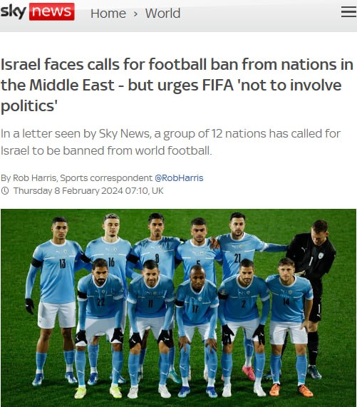Click player wearing number 16 shirt
This screenshot has width=357, height=407.
(110, 249)
